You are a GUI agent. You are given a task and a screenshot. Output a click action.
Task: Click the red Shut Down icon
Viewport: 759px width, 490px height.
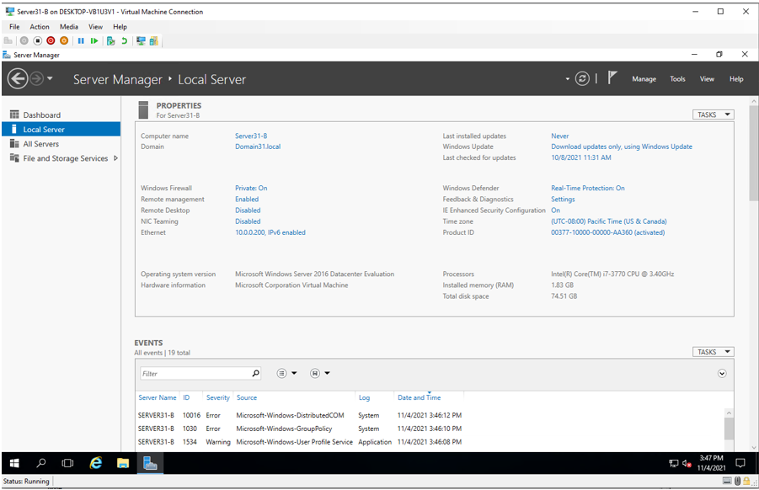[x=51, y=41]
